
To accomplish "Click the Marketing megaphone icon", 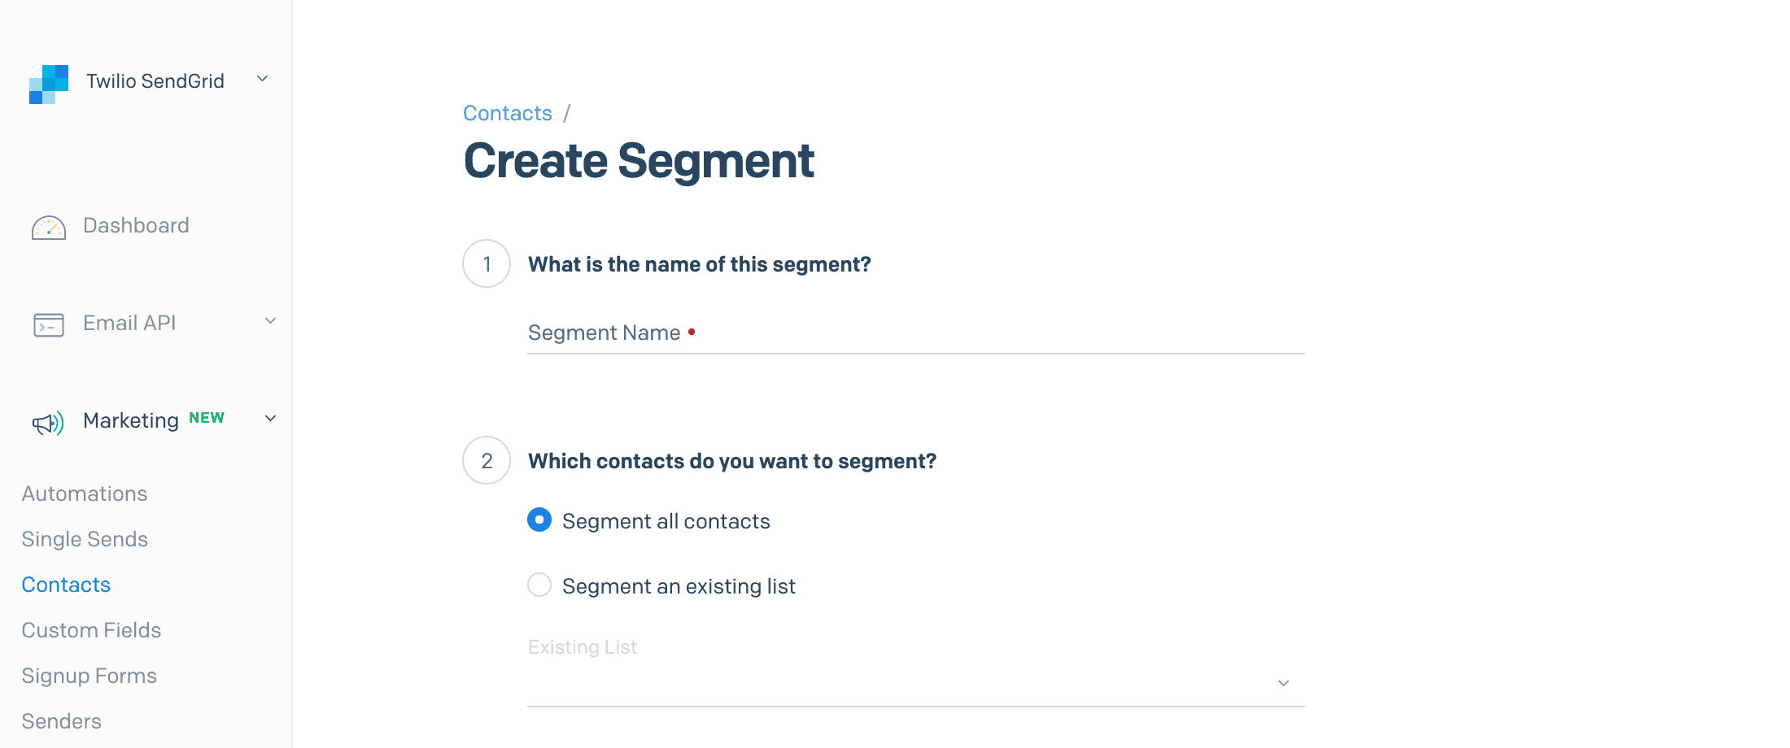I will pos(46,421).
